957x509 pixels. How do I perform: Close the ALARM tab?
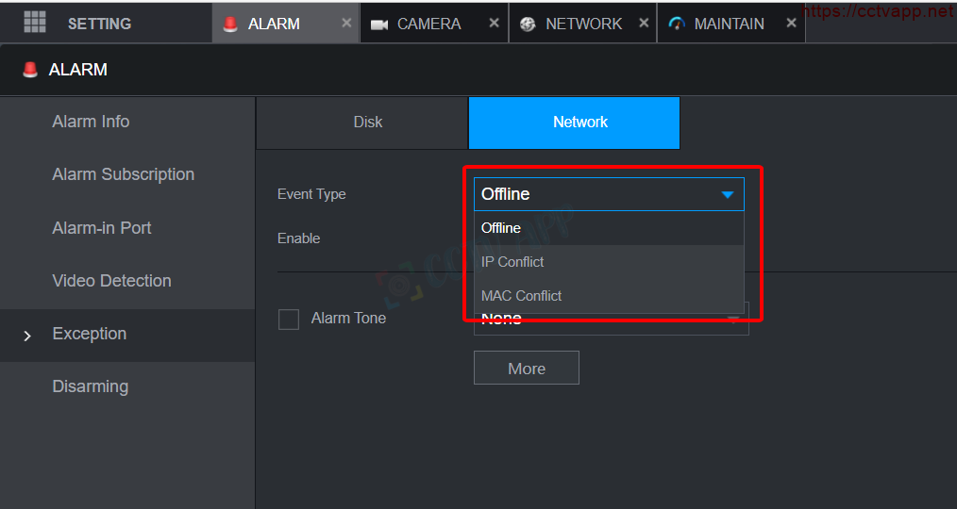click(x=346, y=23)
